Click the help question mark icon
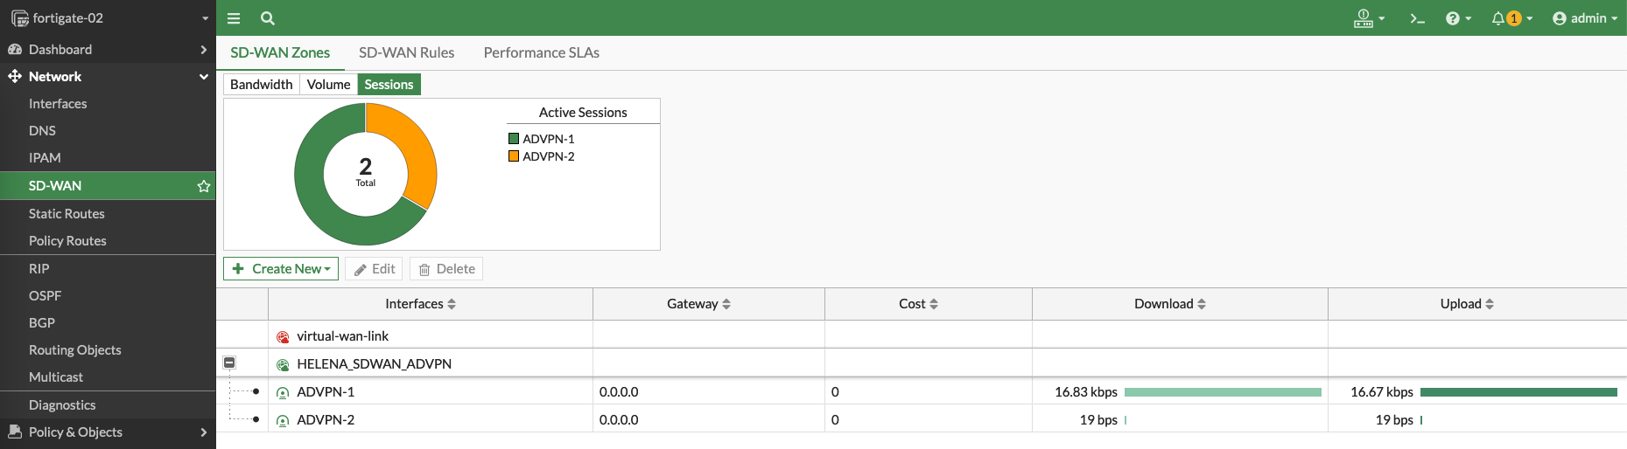The width and height of the screenshot is (1627, 449). (1453, 18)
